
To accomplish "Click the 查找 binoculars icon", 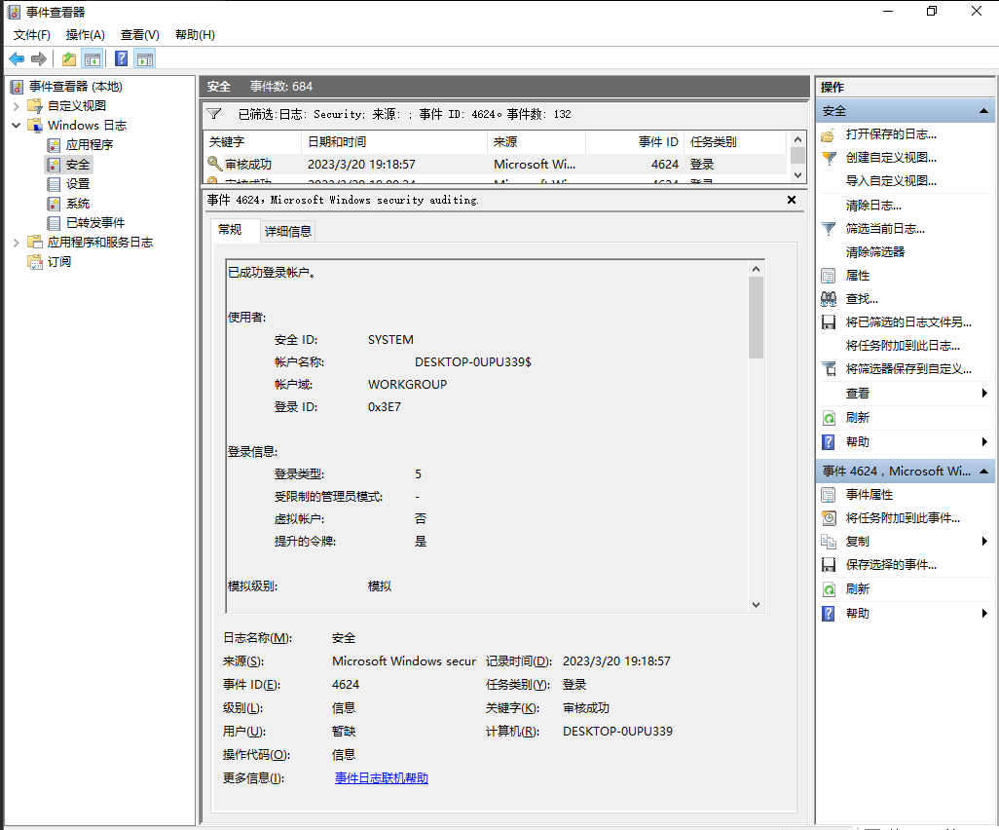I will click(x=829, y=299).
